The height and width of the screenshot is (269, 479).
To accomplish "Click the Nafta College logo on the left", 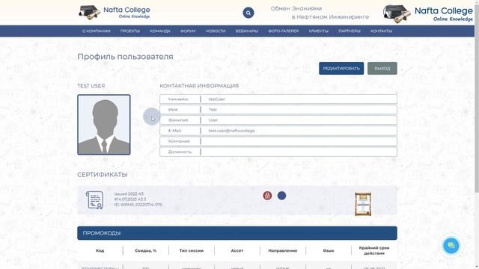I will (115, 13).
